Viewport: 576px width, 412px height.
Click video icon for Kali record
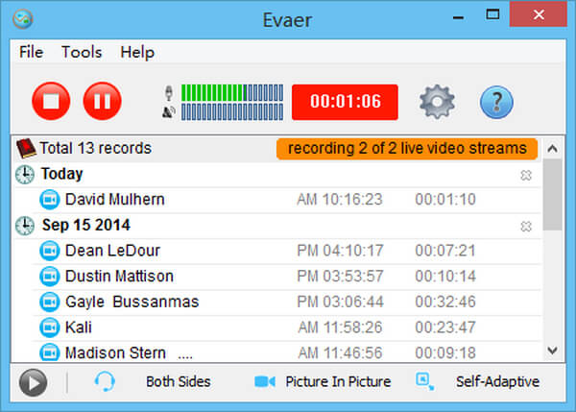click(49, 327)
